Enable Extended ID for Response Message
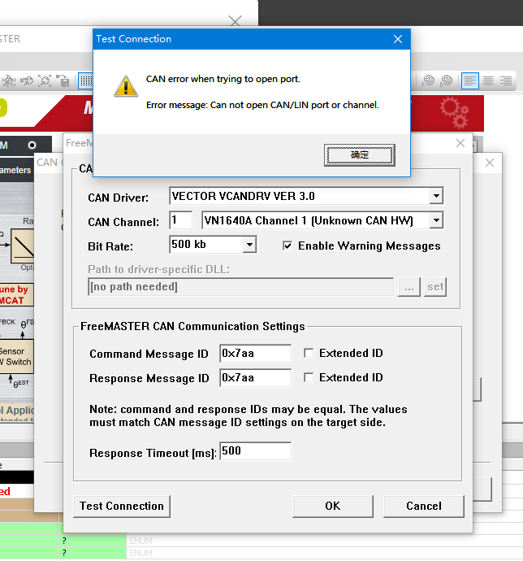The image size is (523, 561). click(x=309, y=377)
